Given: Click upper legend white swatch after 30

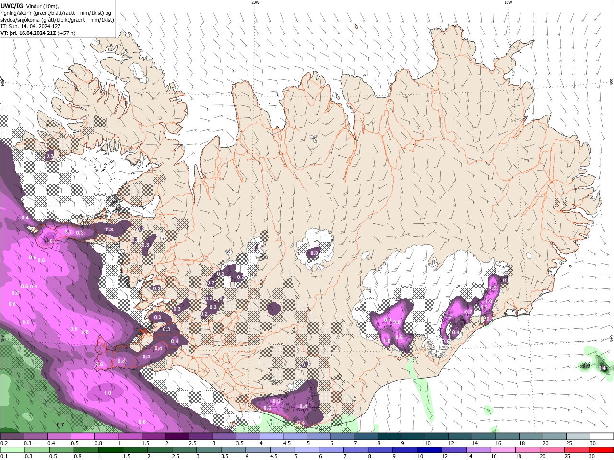Looking at the screenshot, I should pos(602,437).
